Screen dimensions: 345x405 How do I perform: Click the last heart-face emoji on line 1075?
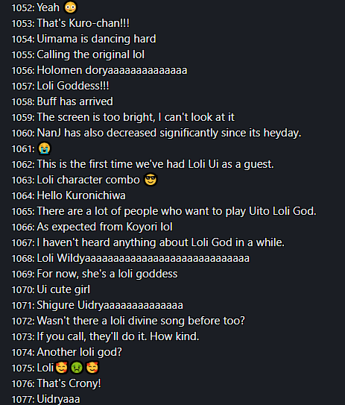point(92,368)
